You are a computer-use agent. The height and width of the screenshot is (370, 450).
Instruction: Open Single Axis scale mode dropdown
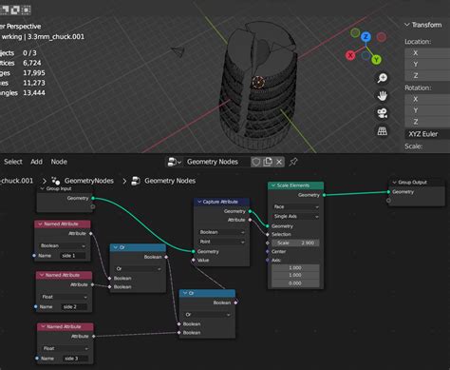click(295, 216)
